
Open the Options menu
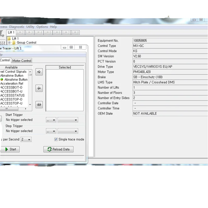click(x=42, y=27)
